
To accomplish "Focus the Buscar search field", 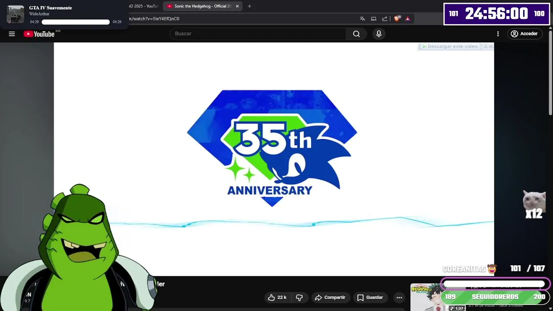I will [258, 34].
